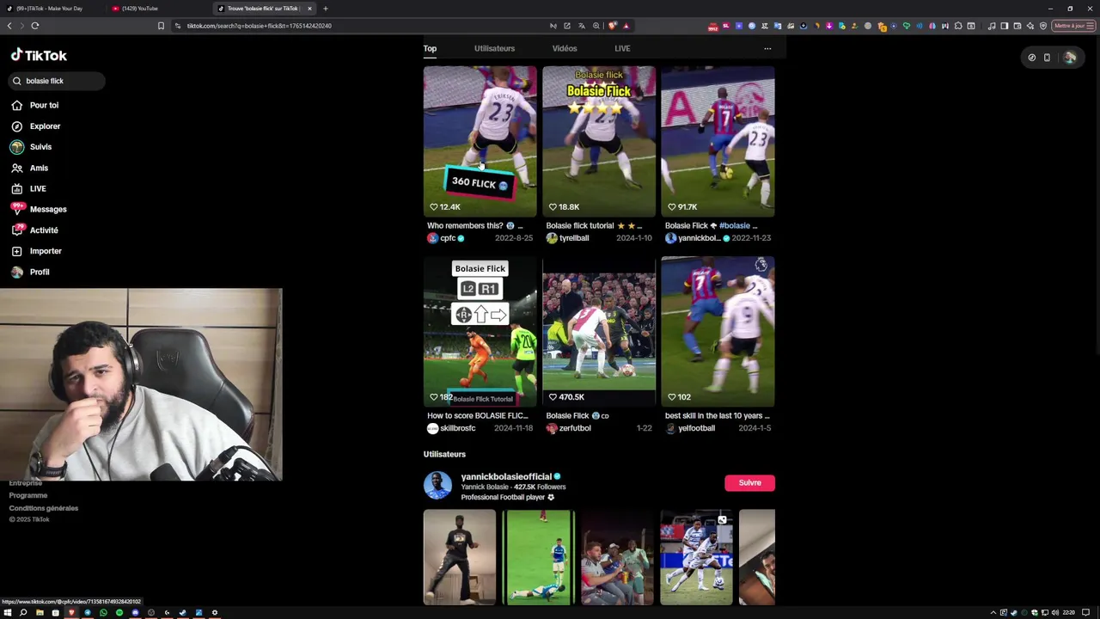1100x619 pixels.
Task: Open the video thumbnail with 91.7K likes
Action: 718,141
